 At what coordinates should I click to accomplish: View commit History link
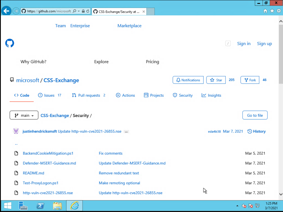point(256,131)
